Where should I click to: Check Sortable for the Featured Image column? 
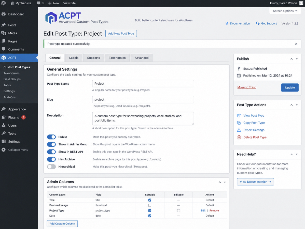[x=150, y=205]
